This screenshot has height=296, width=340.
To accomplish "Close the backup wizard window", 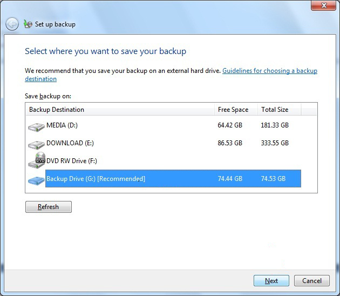I will coord(324,5).
